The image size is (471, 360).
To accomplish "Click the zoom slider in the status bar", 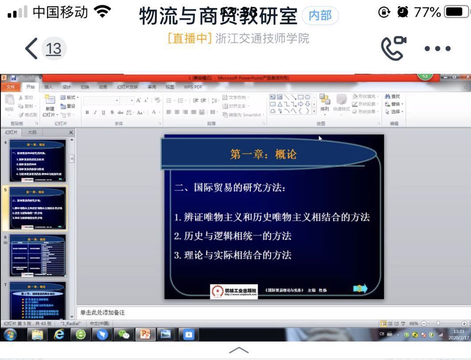I will 438,323.
